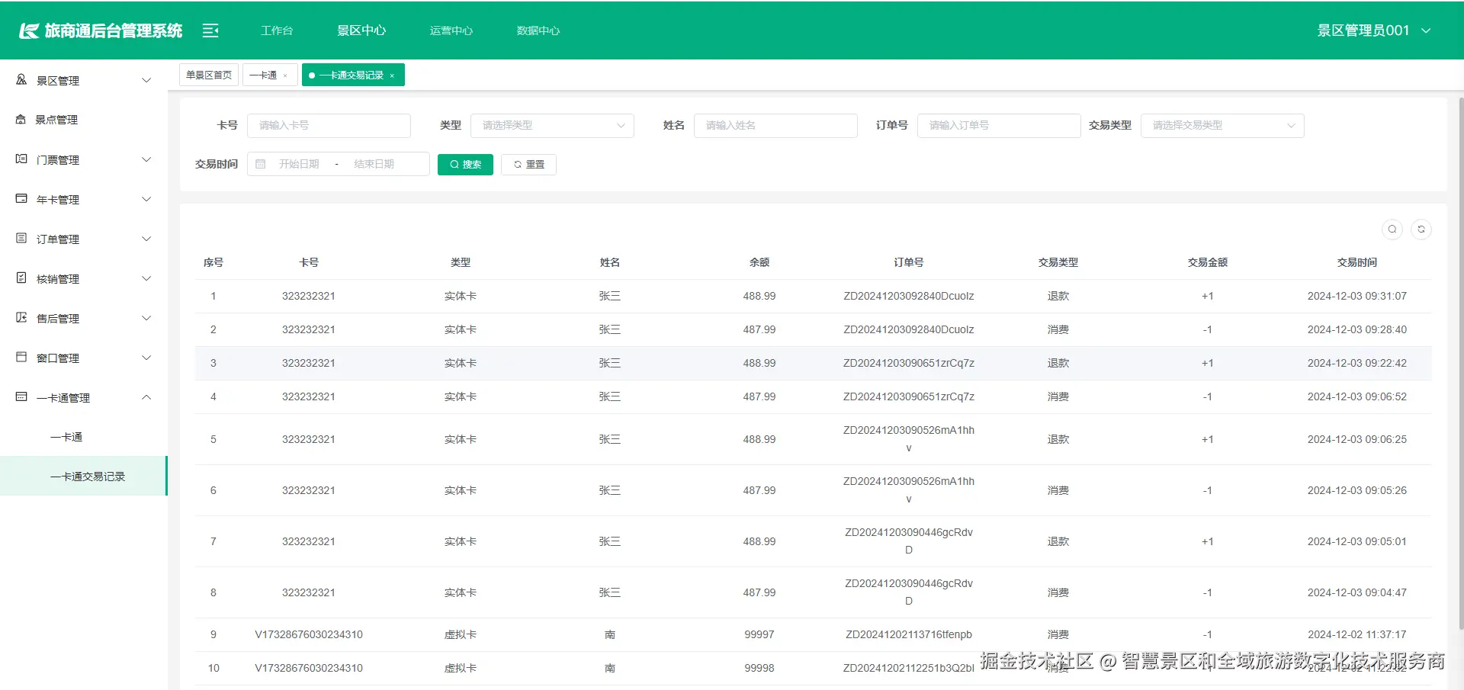The width and height of the screenshot is (1464, 690).
Task: Click the 交易时间 column header
Action: pos(1357,262)
